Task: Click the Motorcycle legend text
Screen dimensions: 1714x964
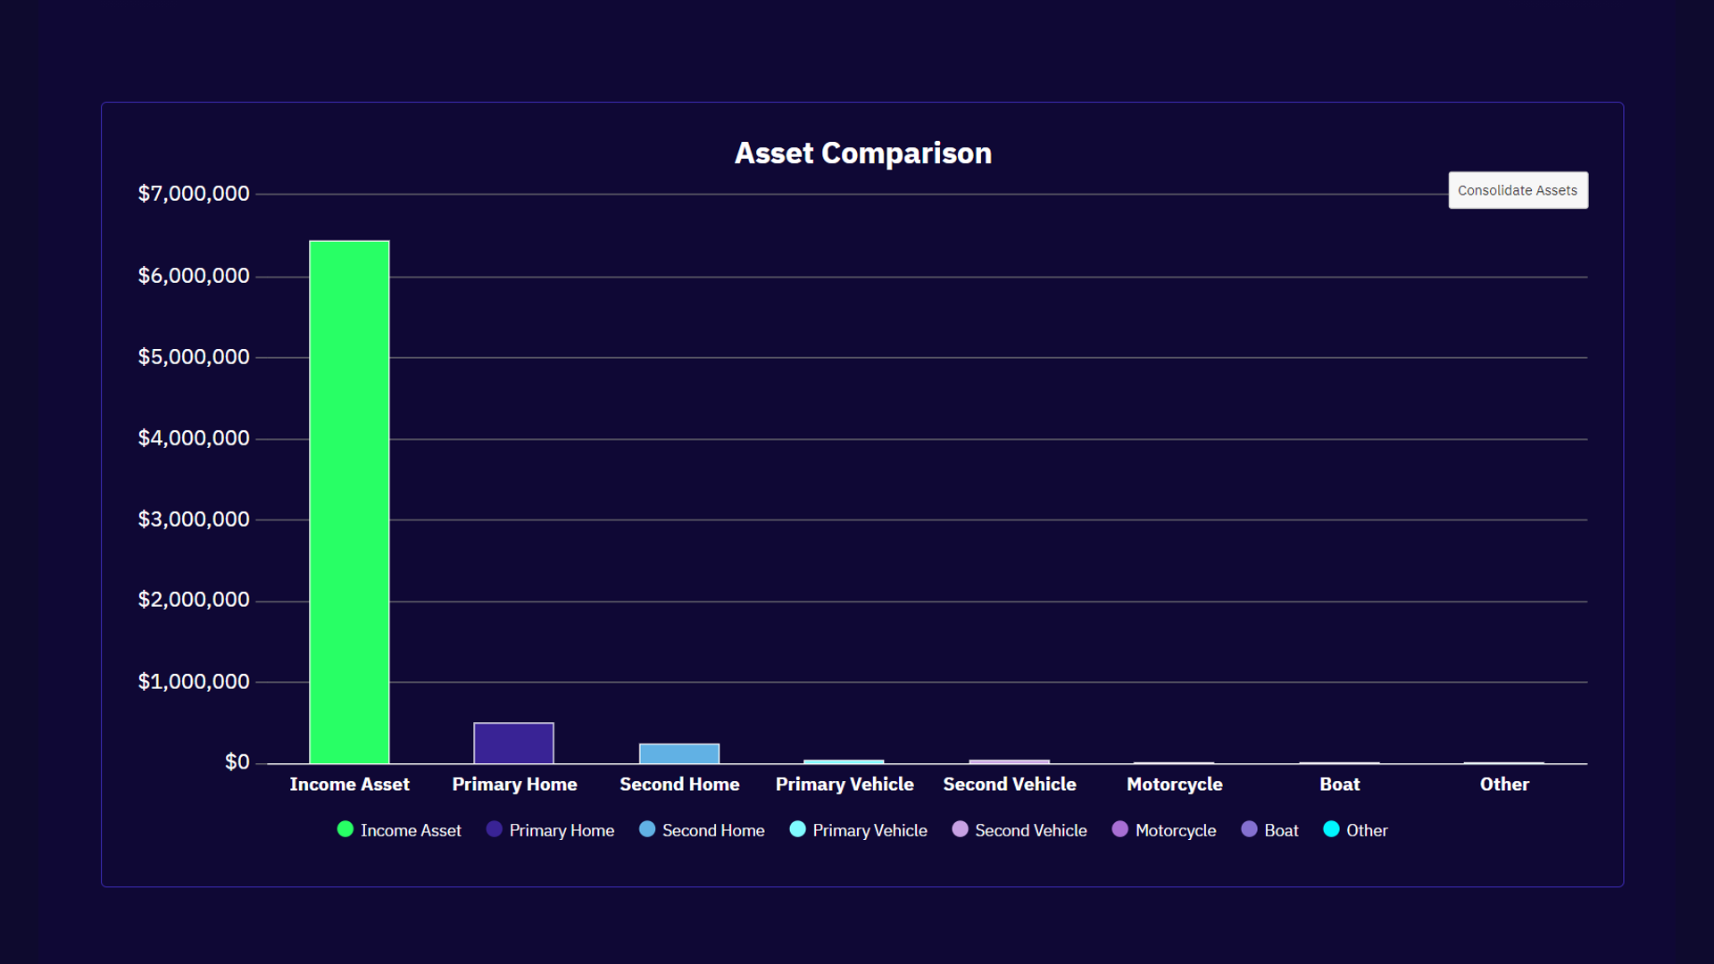Action: pyautogui.click(x=1176, y=830)
